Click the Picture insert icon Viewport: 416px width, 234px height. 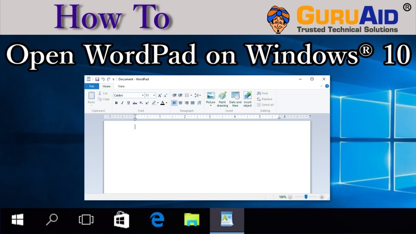(211, 96)
